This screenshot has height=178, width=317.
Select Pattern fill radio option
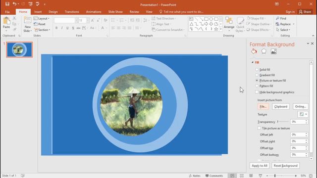[257, 86]
